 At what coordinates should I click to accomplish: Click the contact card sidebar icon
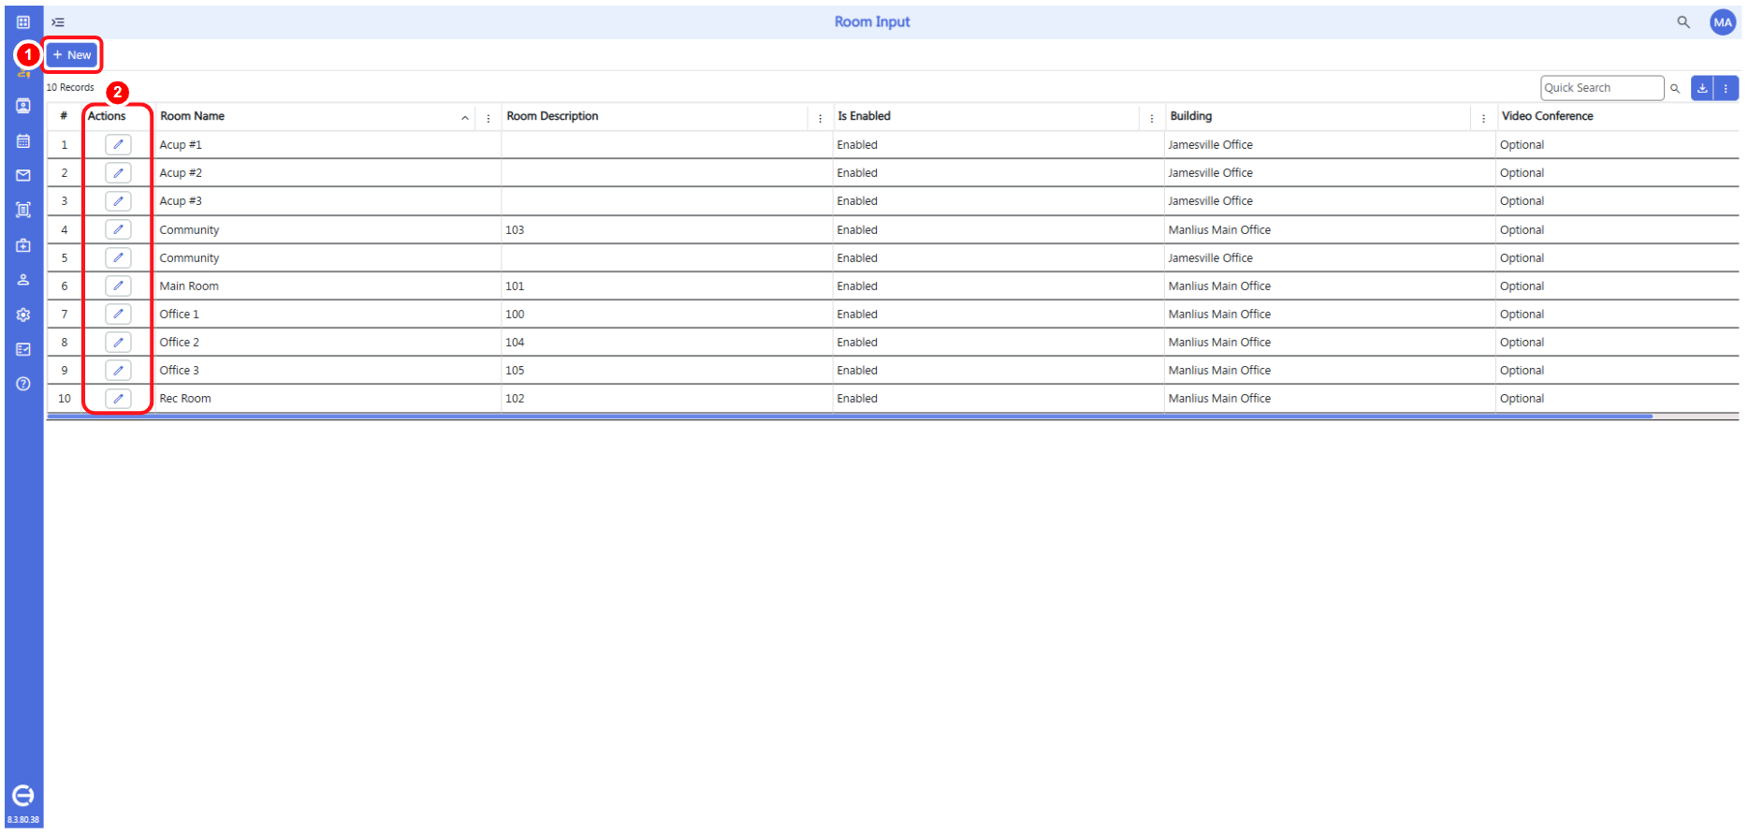click(23, 106)
